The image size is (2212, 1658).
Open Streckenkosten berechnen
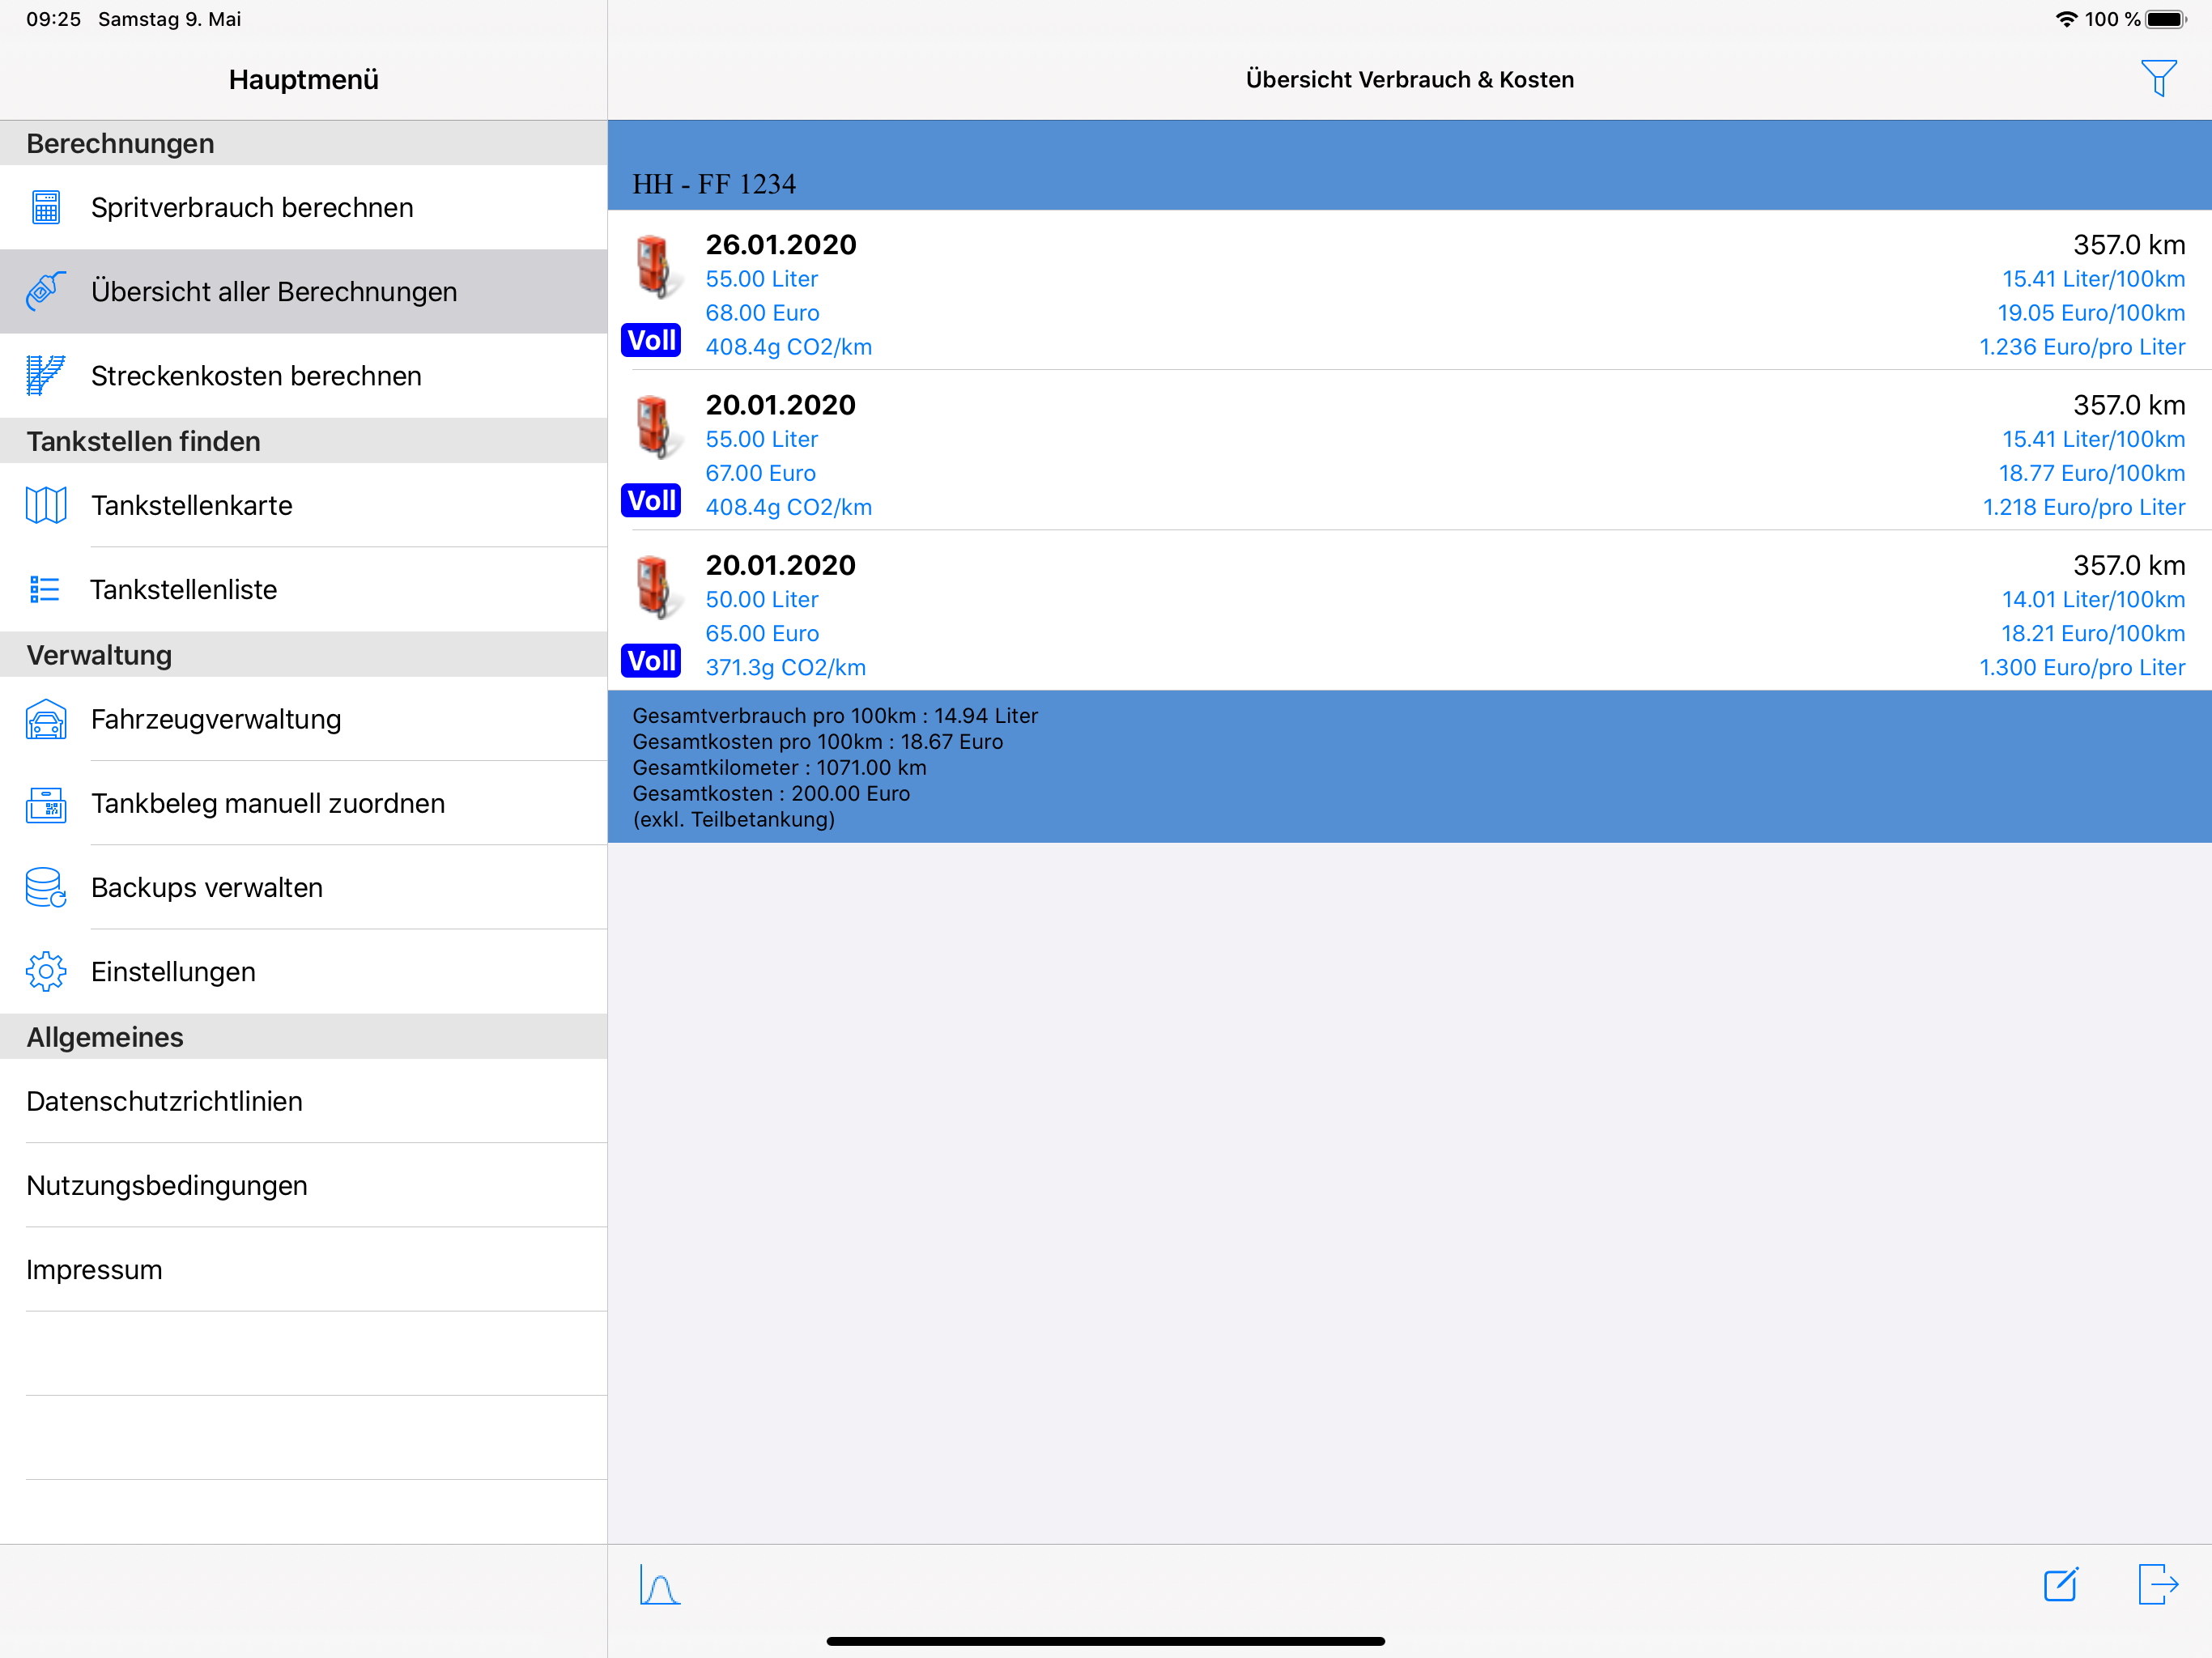click(304, 375)
